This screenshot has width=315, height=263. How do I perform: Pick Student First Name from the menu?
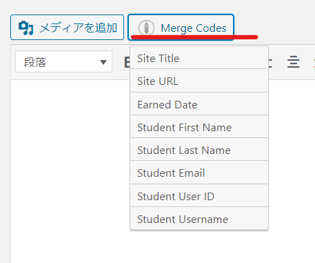pos(199,127)
